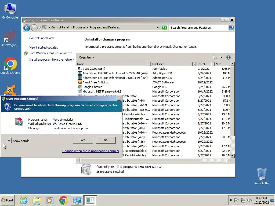The image size is (275, 206).
Task: Open the DataWagon desktop shortcut
Action: point(10,39)
